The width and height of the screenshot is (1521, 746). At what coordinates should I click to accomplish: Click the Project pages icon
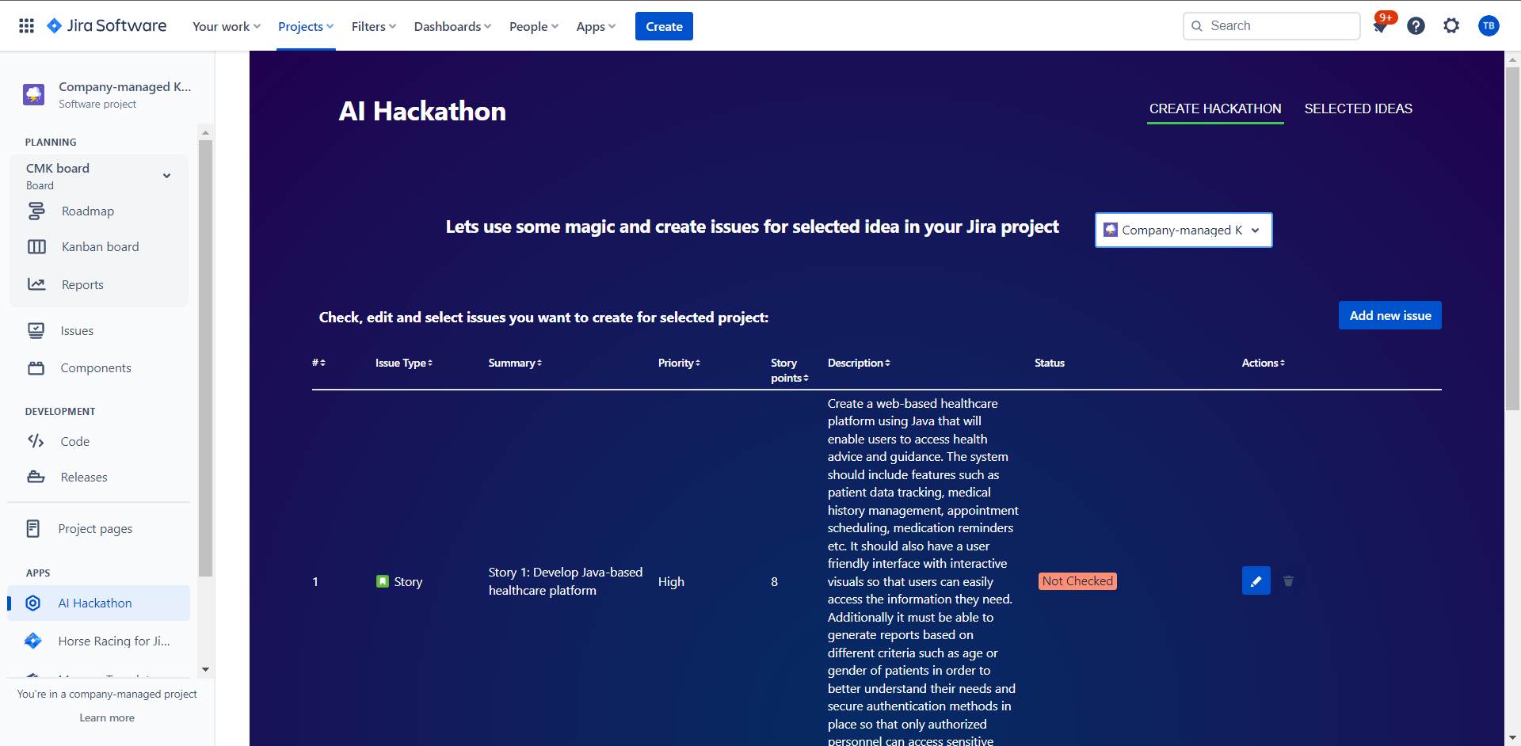33,528
